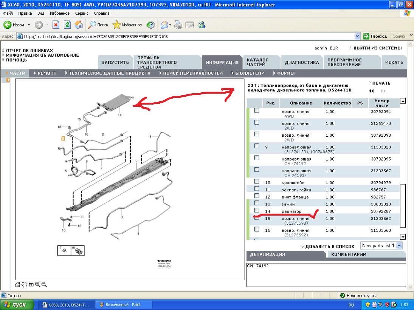Click the address bar URL field
The height and width of the screenshot is (310, 414).
(186, 36)
